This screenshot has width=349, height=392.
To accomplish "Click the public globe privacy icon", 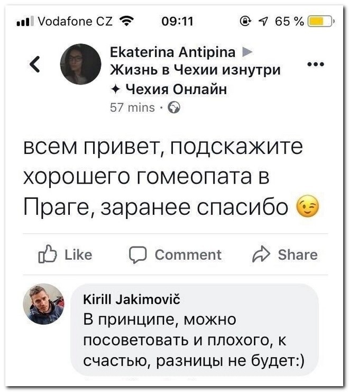I will point(173,108).
